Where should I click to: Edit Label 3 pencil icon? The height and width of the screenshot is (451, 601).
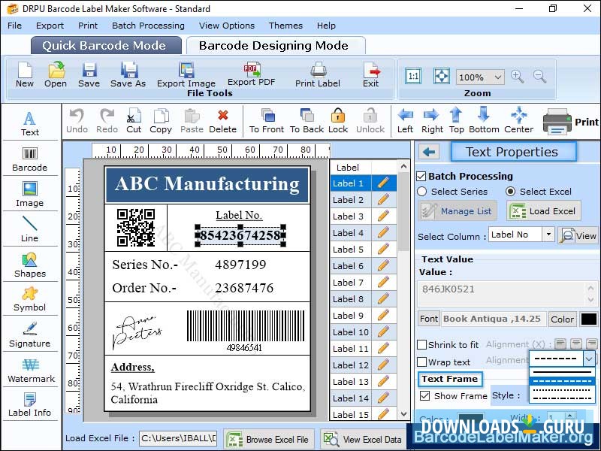(x=383, y=216)
